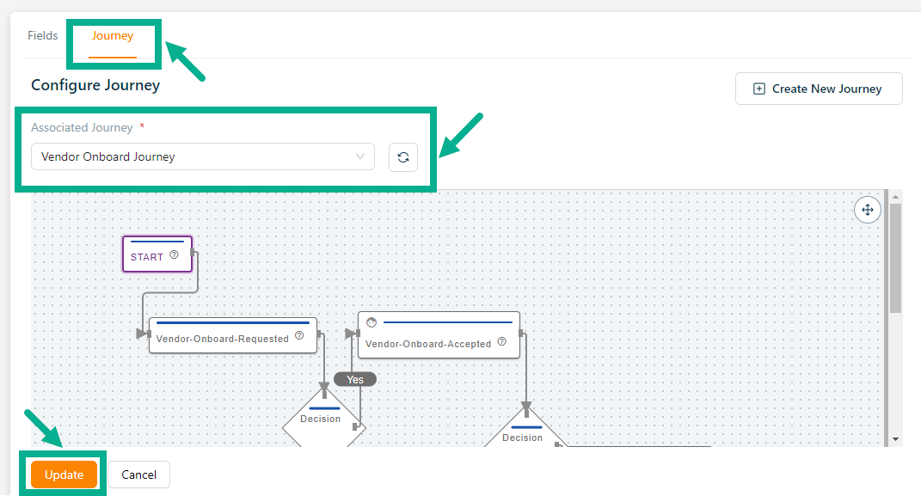This screenshot has height=496, width=921.
Task: Click the plus icon in Create New Journey
Action: [758, 89]
